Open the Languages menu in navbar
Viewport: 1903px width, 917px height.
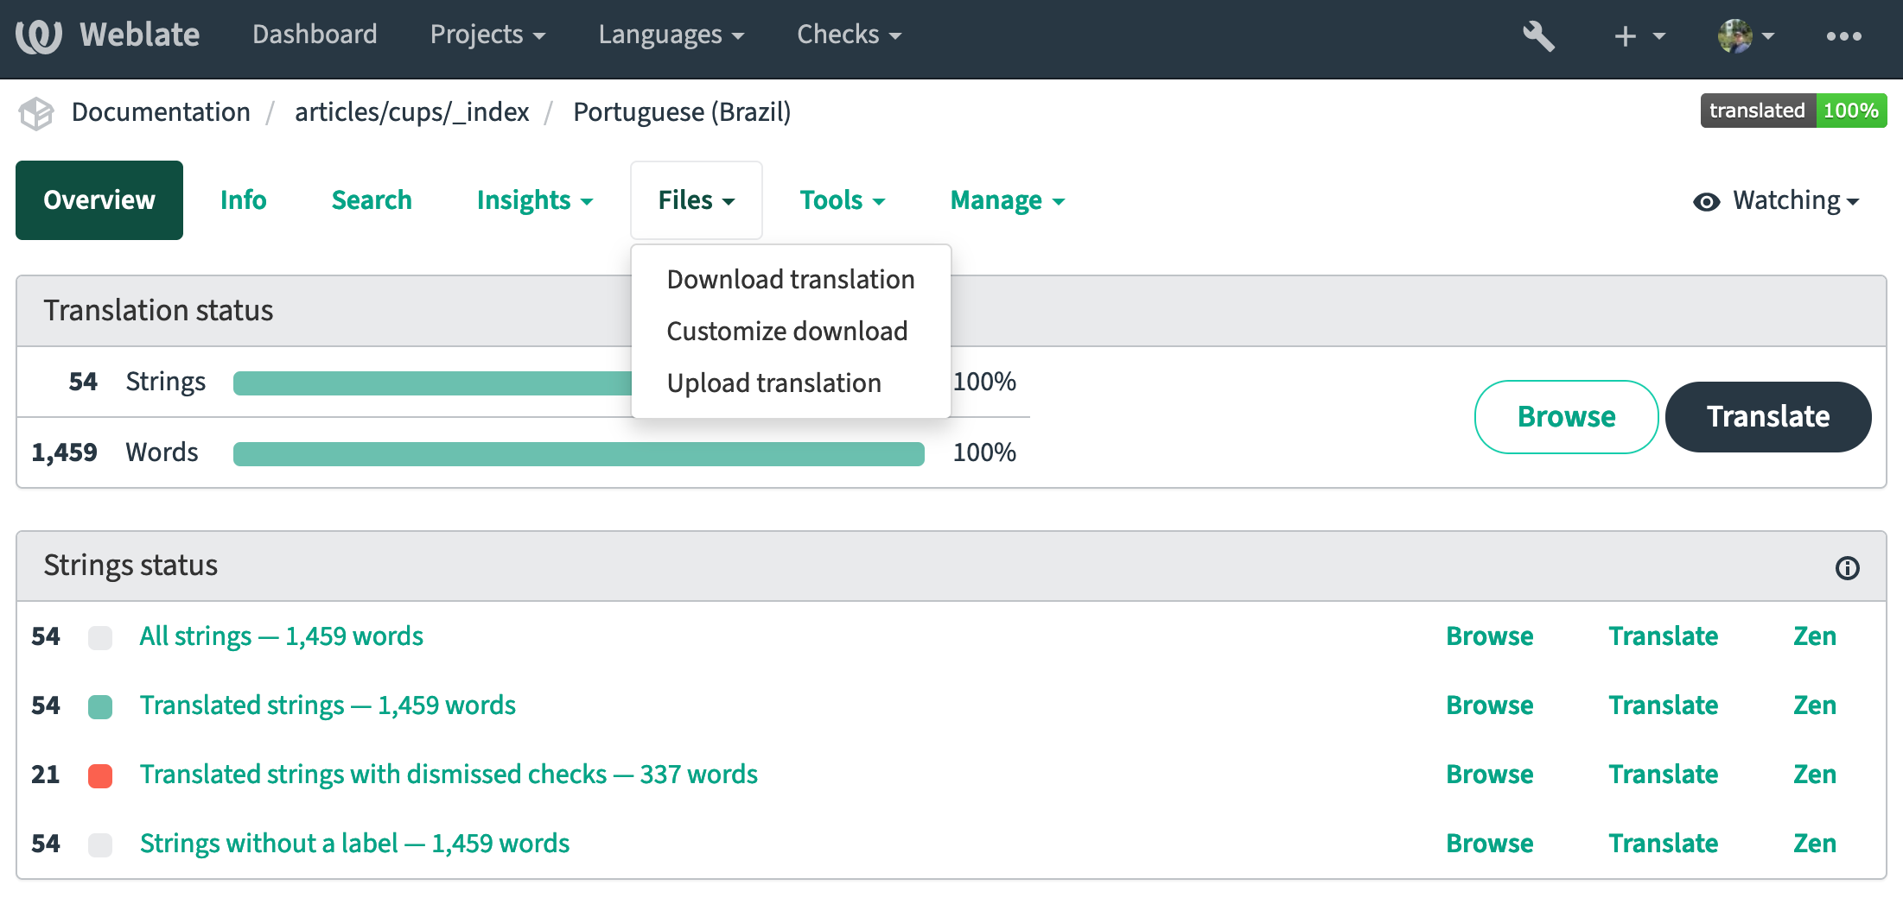671,35
